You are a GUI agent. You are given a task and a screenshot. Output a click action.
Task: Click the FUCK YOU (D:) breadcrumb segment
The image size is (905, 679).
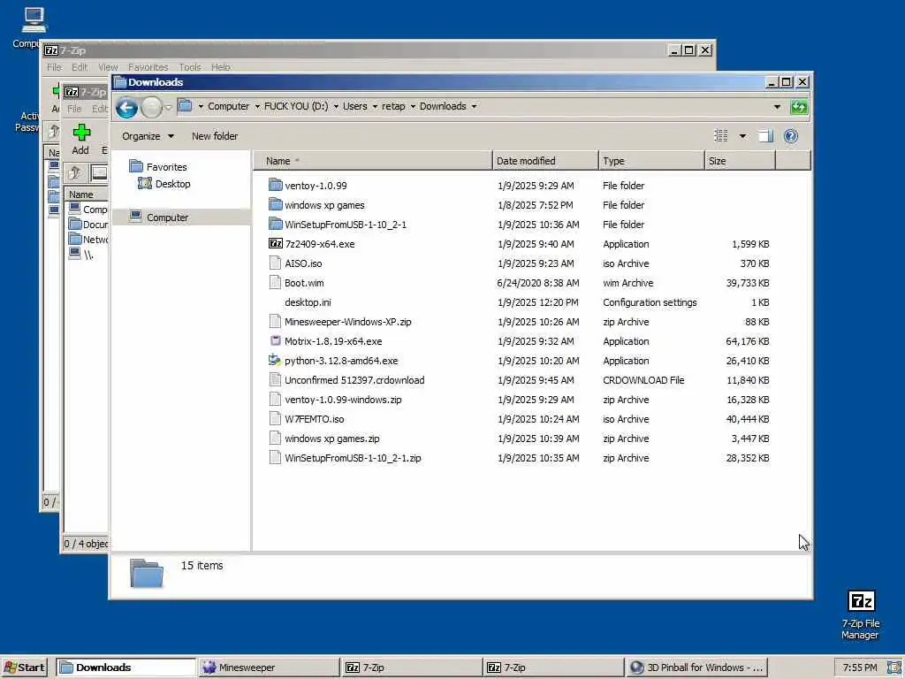(295, 106)
